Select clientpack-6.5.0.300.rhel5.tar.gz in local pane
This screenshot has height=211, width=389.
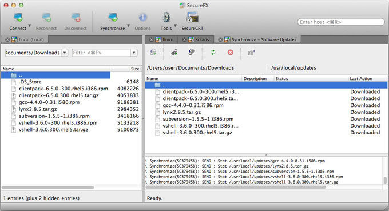pyautogui.click(x=71, y=95)
